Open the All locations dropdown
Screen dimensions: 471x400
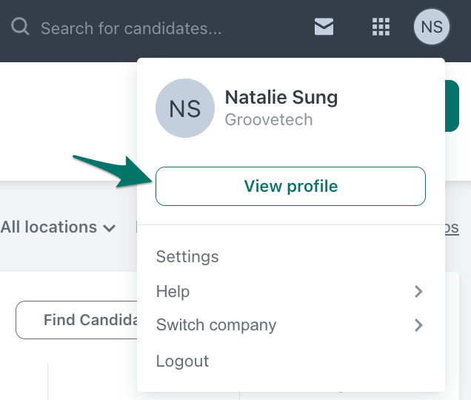pyautogui.click(x=49, y=227)
